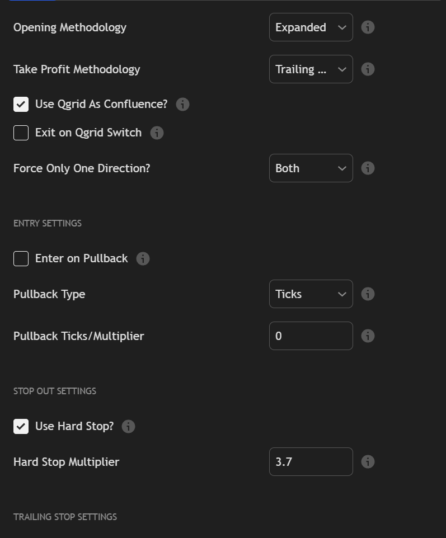Show info for Enter on Pullback

143,259
